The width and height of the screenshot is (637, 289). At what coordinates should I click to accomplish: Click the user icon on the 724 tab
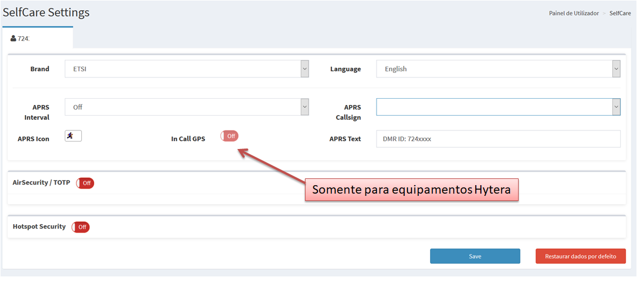[14, 38]
